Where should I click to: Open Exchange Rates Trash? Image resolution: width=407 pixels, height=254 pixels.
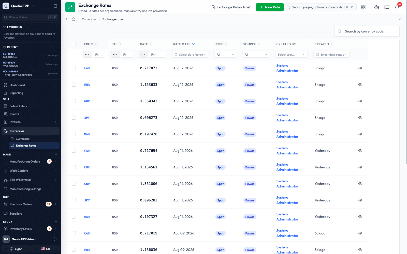click(x=231, y=7)
